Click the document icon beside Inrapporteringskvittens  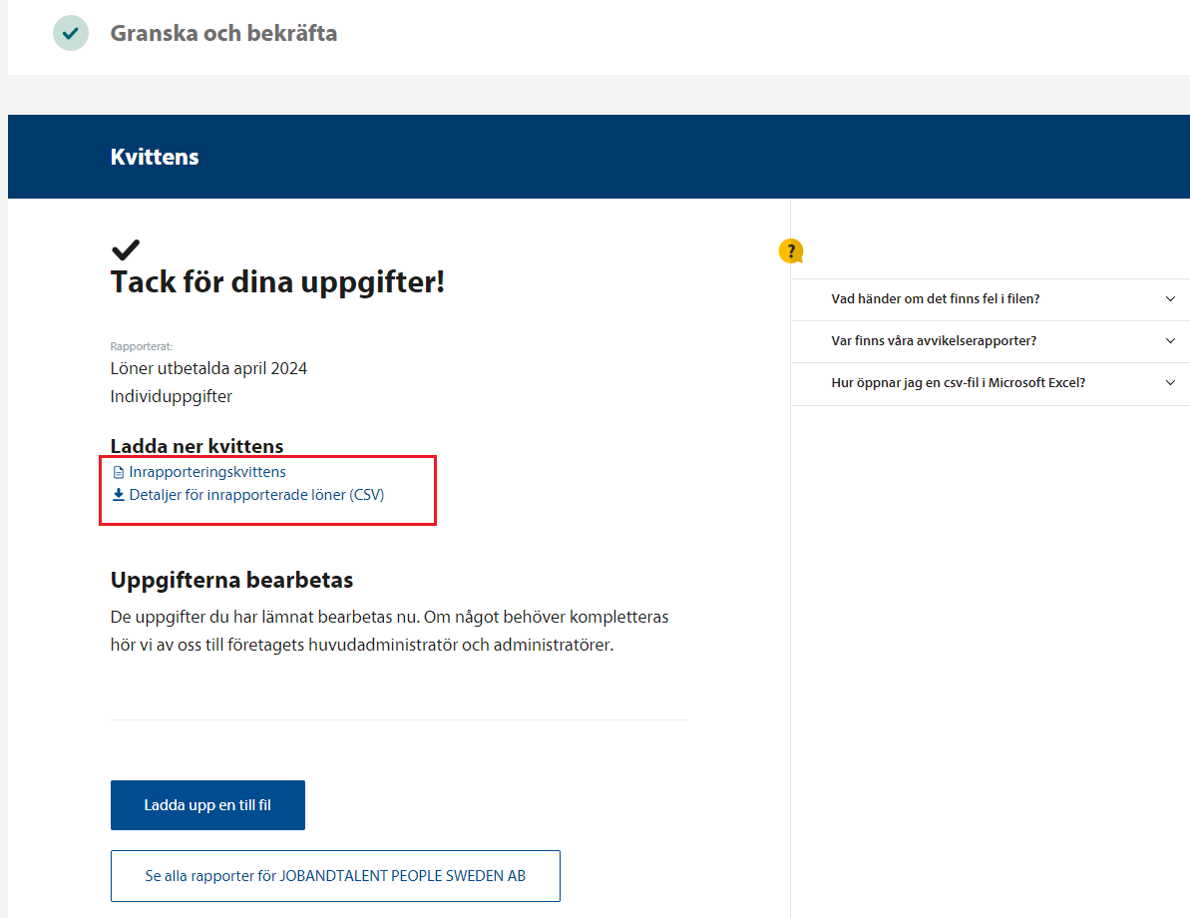coord(118,473)
